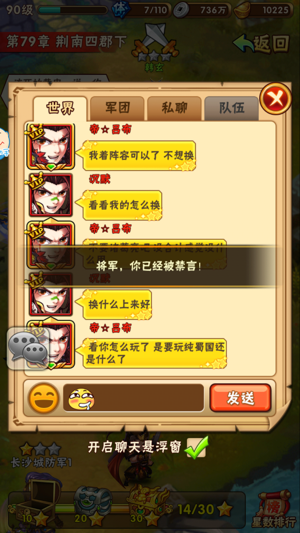Viewport: 300px width, 533px height.
Task: Close the chat window with red X
Action: point(276,99)
